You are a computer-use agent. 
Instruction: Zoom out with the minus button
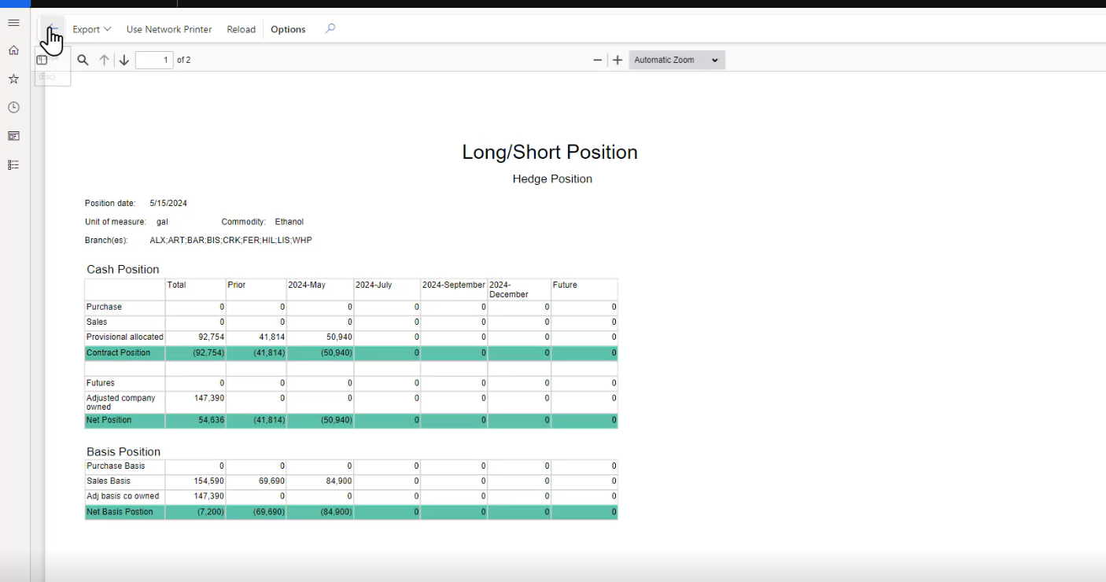597,59
